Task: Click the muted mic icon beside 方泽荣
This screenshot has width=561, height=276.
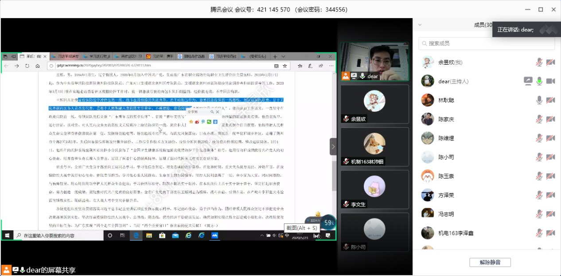Action: click(x=539, y=195)
